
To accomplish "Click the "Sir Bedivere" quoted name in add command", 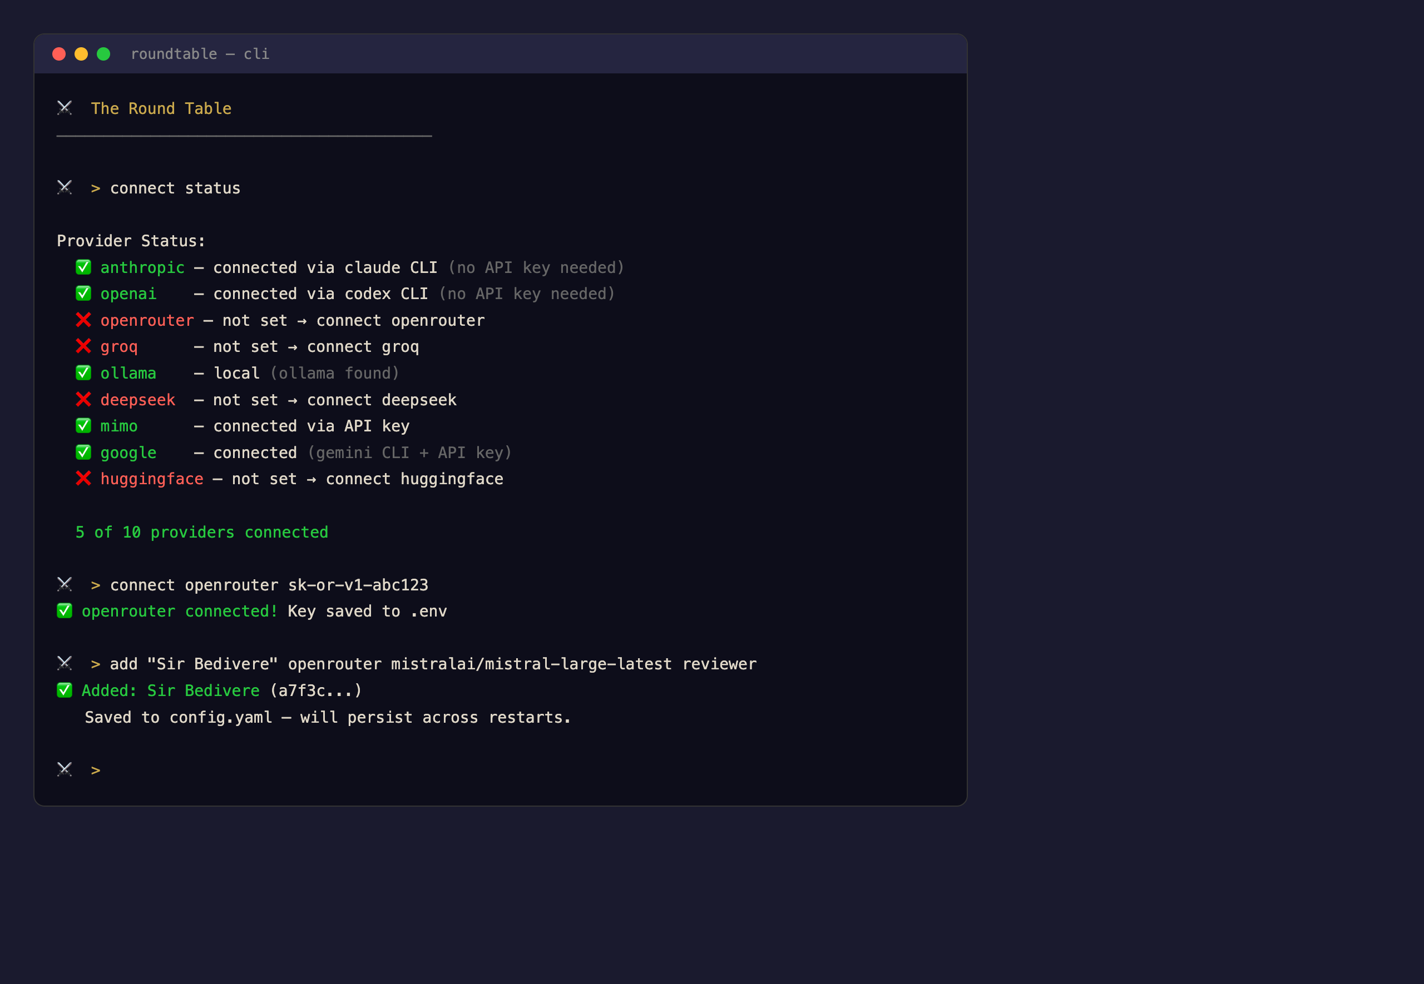I will pyautogui.click(x=213, y=664).
